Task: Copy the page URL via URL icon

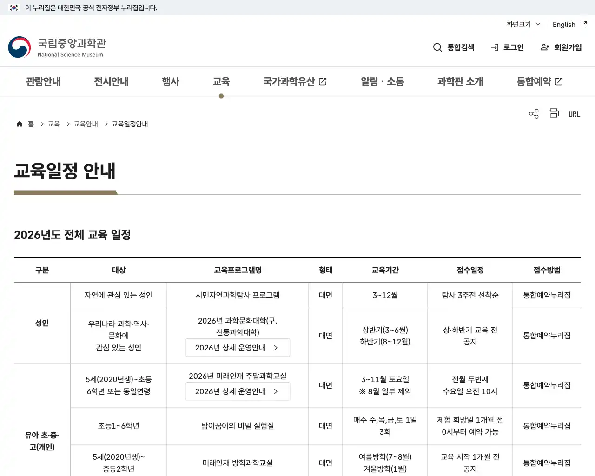Action: [574, 113]
